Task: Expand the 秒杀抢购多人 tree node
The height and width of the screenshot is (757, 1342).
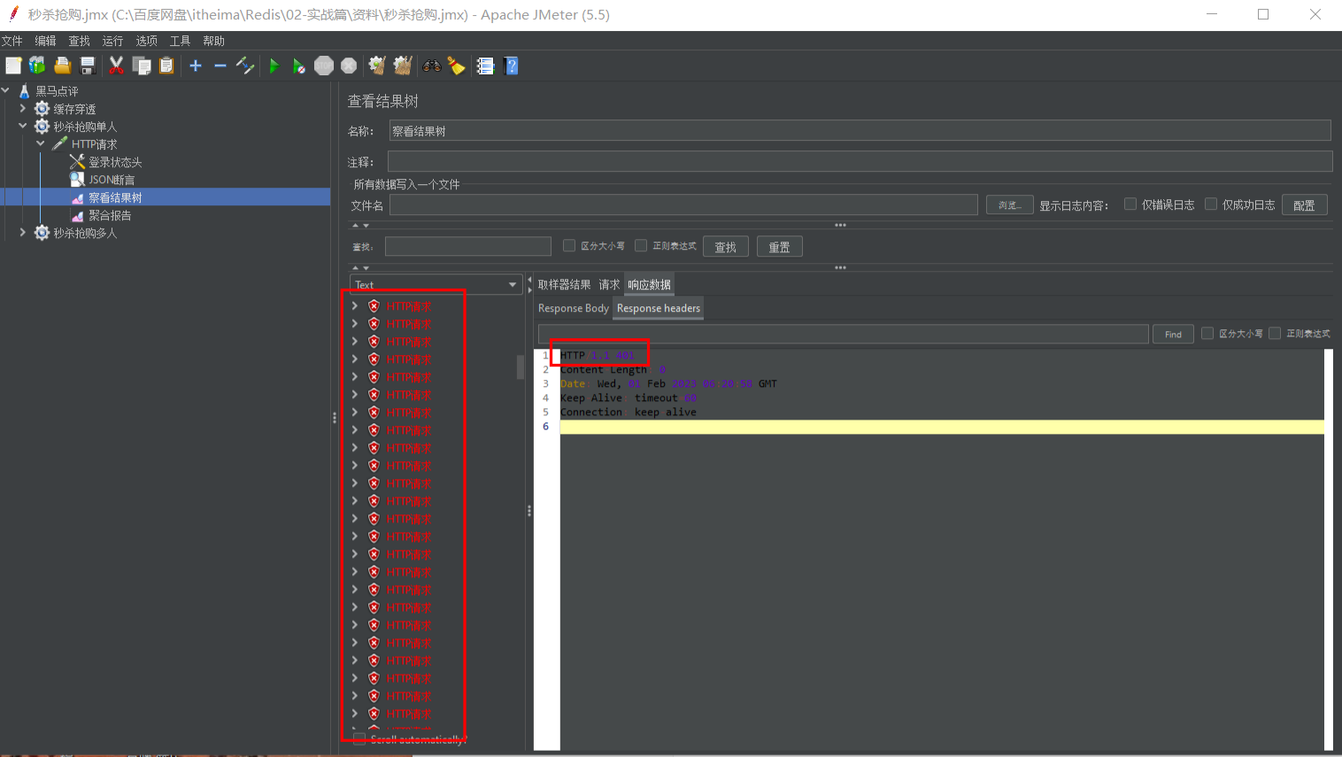Action: (23, 232)
